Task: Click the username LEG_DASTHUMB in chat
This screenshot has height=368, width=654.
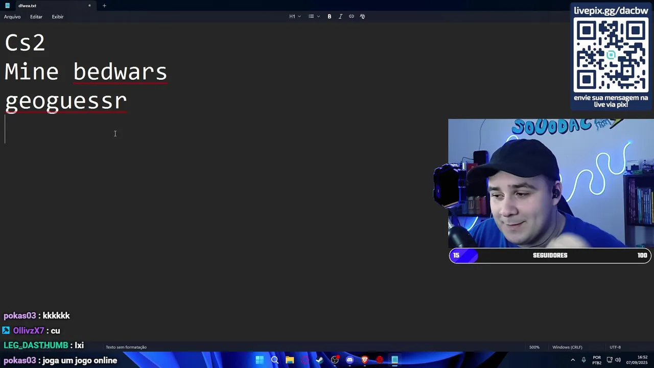Action: (x=36, y=346)
